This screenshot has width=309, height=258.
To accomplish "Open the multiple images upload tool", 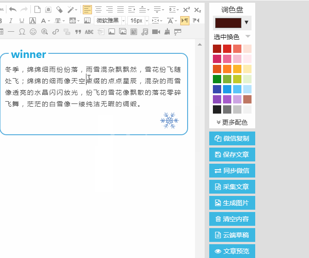I will point(123,32).
